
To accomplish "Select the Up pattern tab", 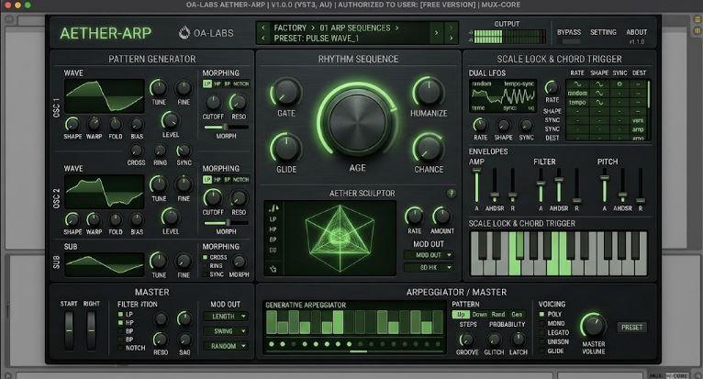I will pyautogui.click(x=461, y=315).
